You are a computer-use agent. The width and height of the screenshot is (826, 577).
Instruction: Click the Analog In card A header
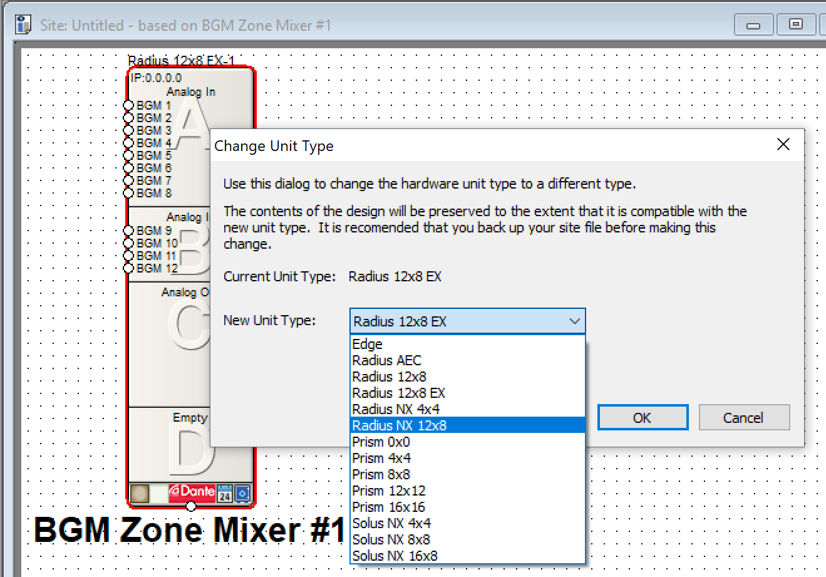click(191, 91)
